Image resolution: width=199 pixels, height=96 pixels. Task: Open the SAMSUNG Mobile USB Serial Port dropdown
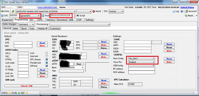pyautogui.click(x=46, y=11)
